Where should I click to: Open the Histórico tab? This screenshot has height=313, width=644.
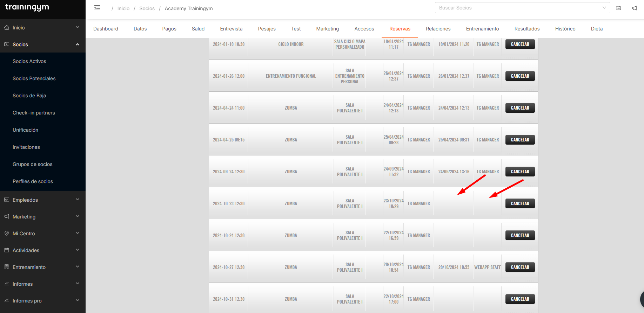[x=565, y=29]
